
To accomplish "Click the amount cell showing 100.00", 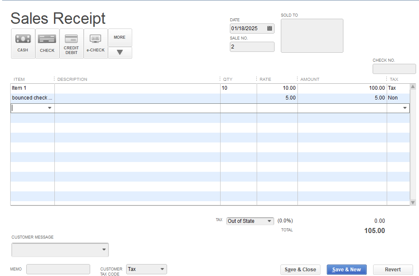I will point(342,88).
